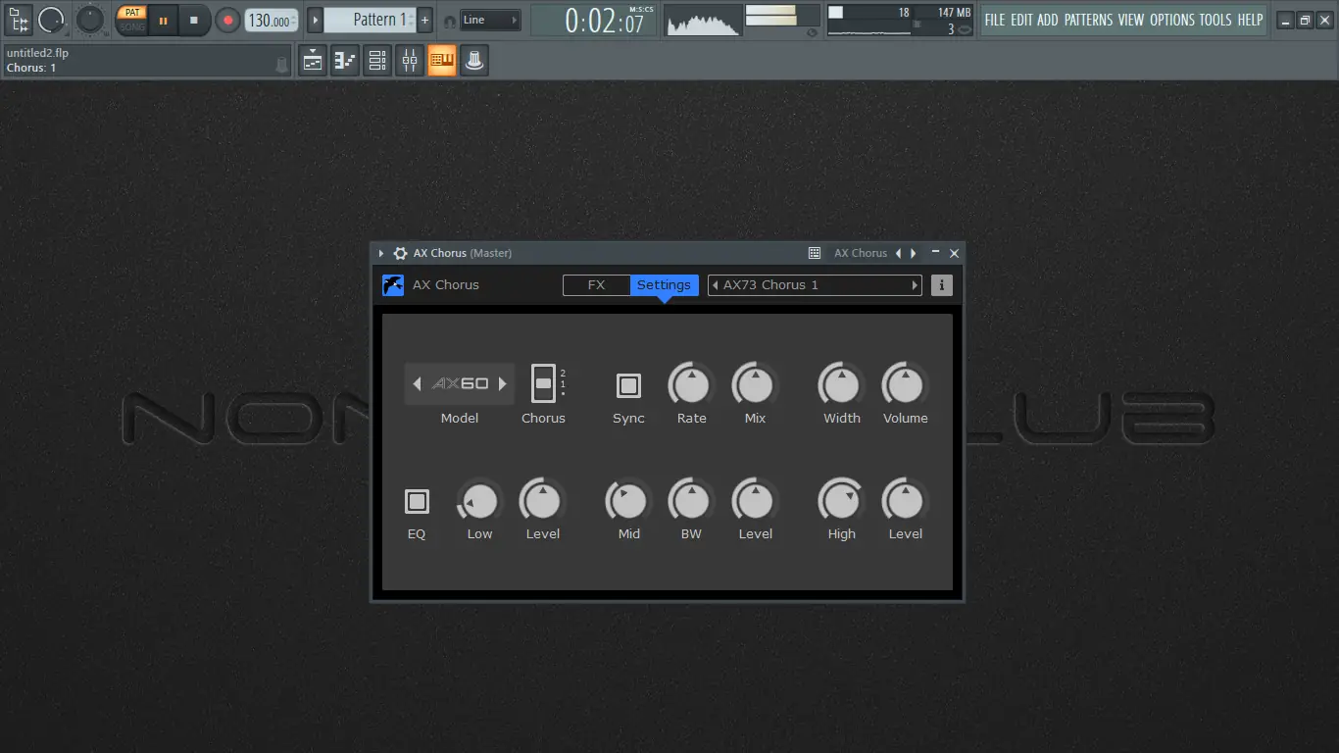Click the Mix knob
This screenshot has height=753, width=1339.
(x=755, y=385)
